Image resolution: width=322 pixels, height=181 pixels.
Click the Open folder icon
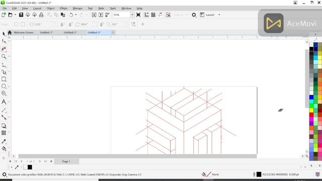(x=10, y=15)
